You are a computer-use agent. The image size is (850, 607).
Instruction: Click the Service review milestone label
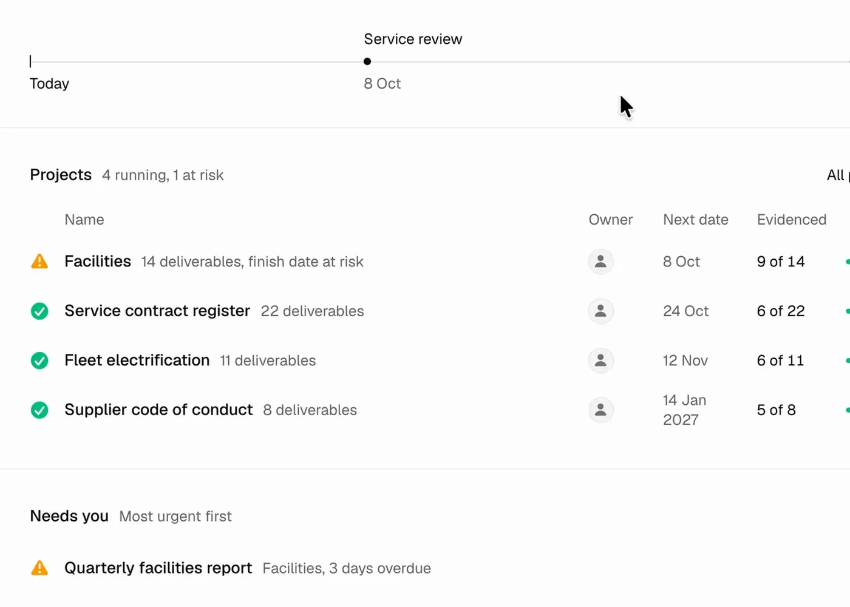pos(413,39)
